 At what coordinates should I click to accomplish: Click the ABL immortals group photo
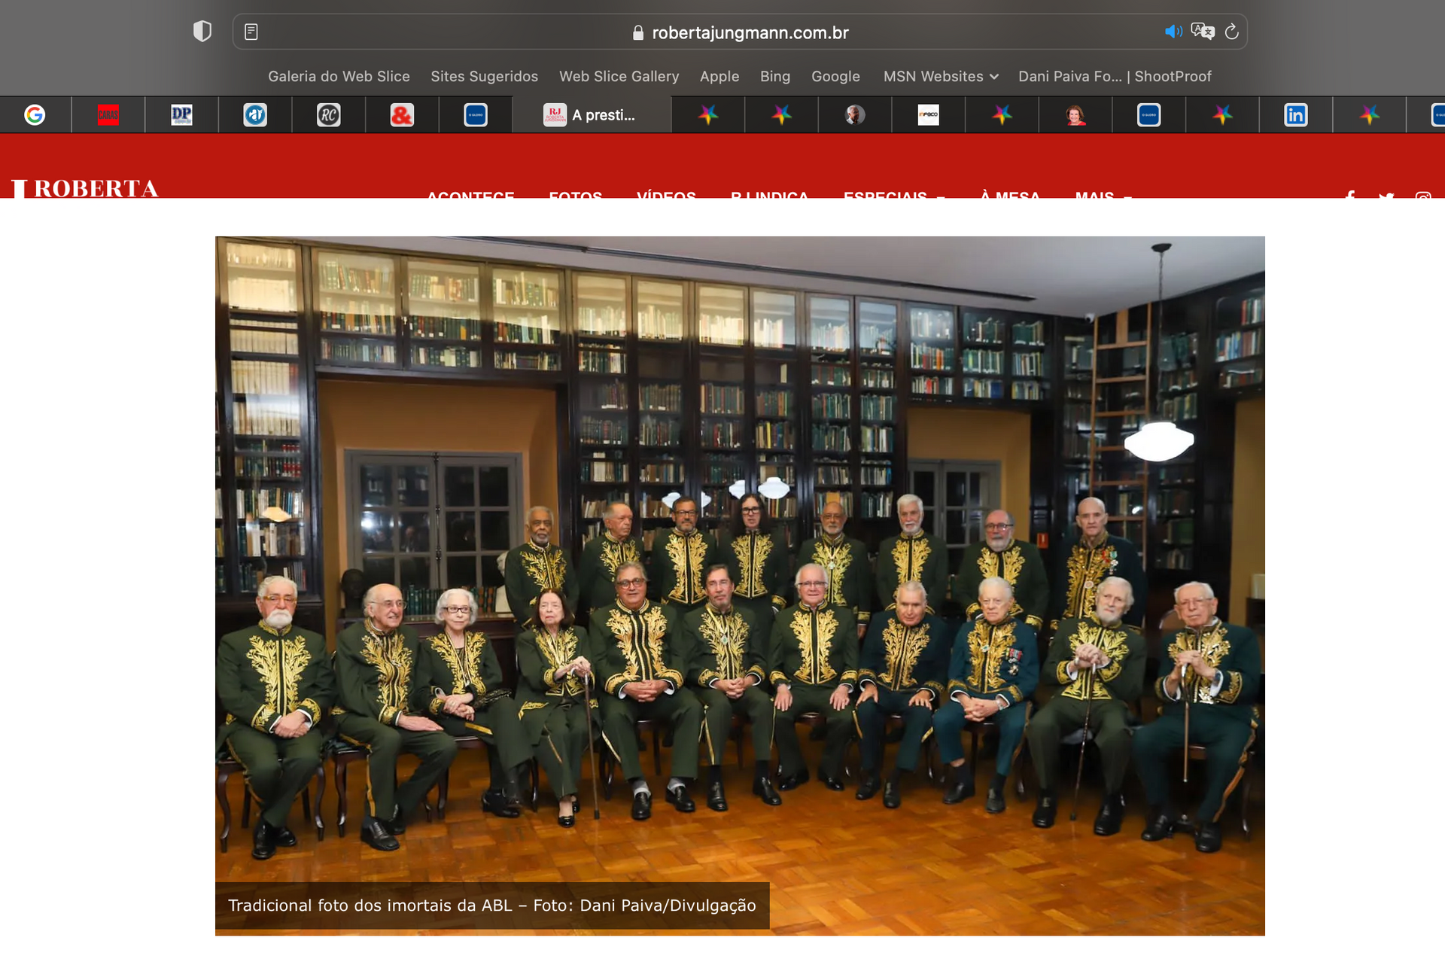coord(740,572)
